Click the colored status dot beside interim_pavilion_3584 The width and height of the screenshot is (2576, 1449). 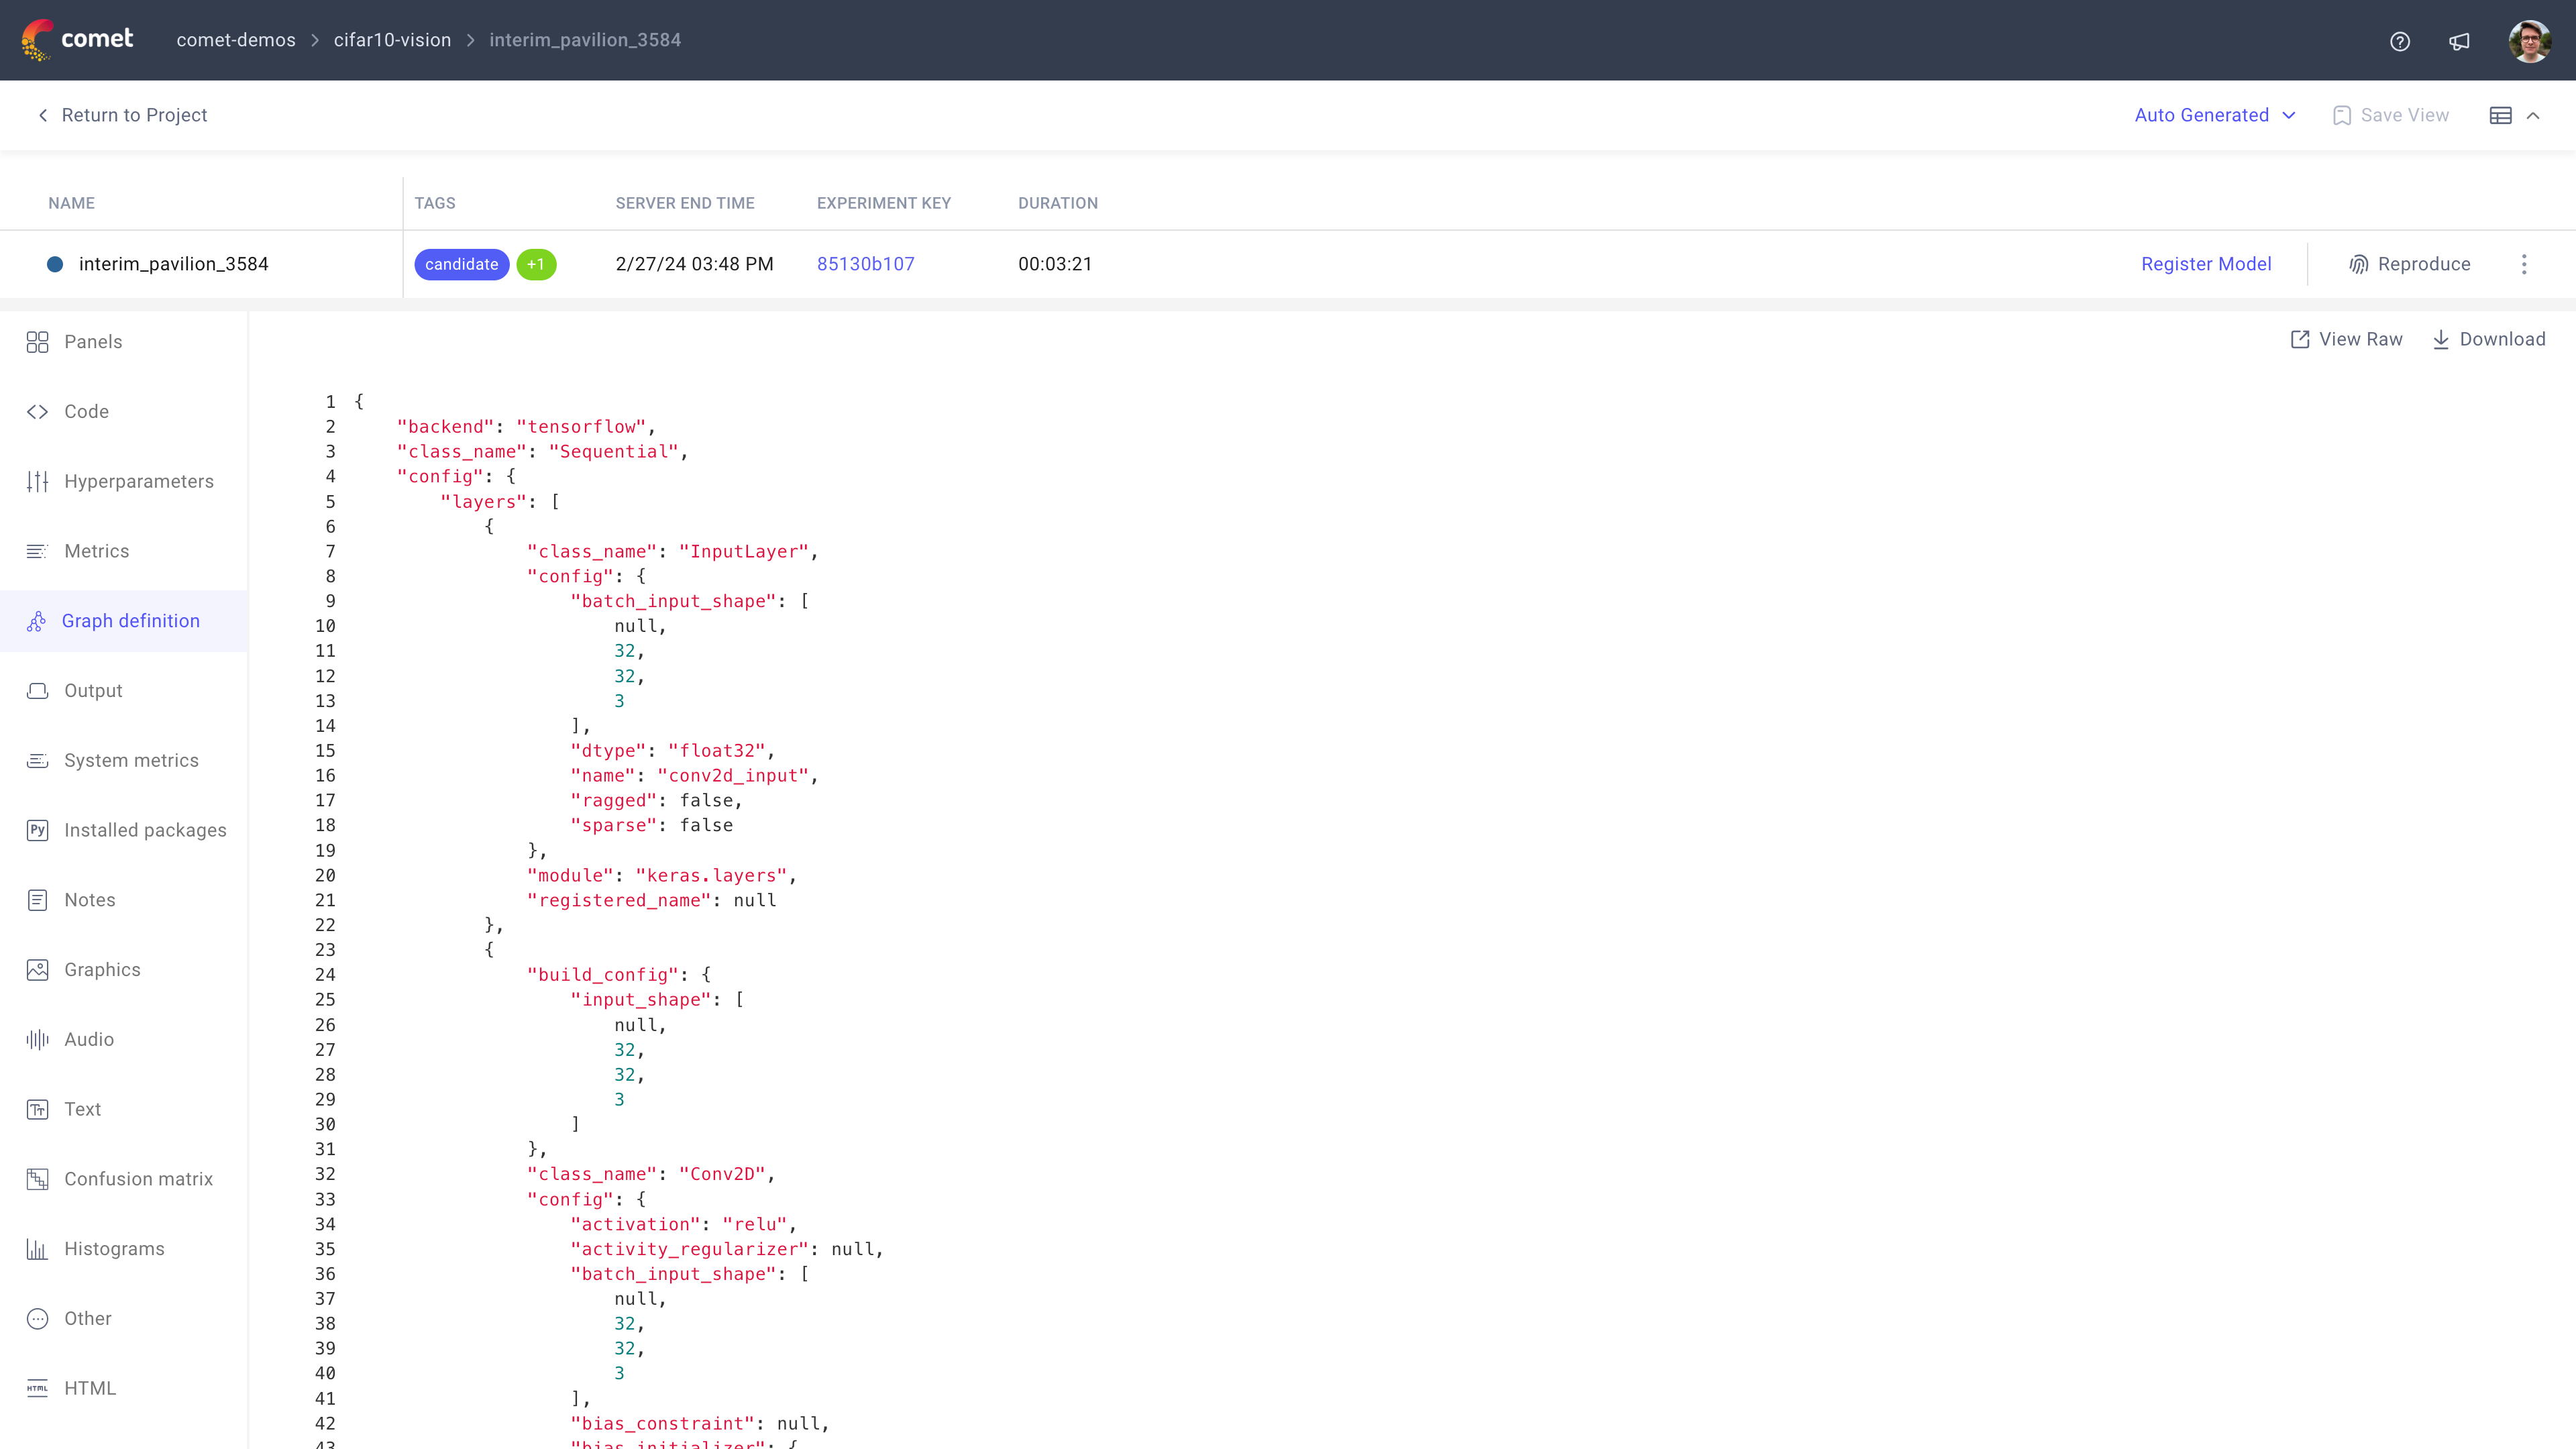pyautogui.click(x=55, y=264)
